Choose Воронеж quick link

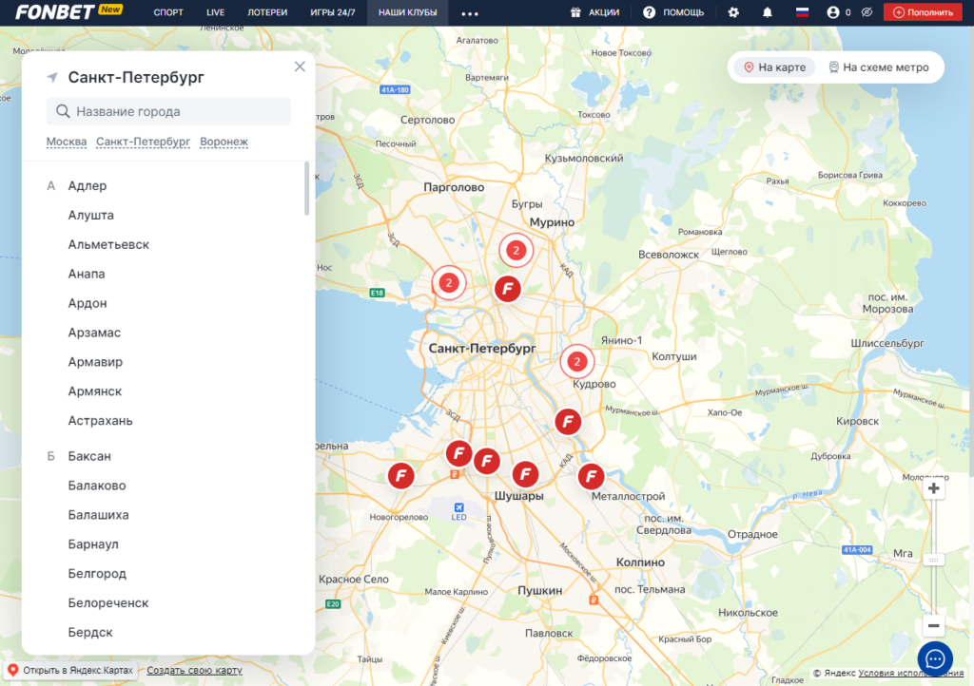[x=224, y=142]
